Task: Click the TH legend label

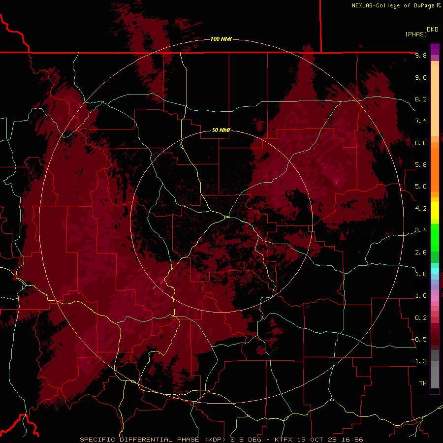Action: 423,383
